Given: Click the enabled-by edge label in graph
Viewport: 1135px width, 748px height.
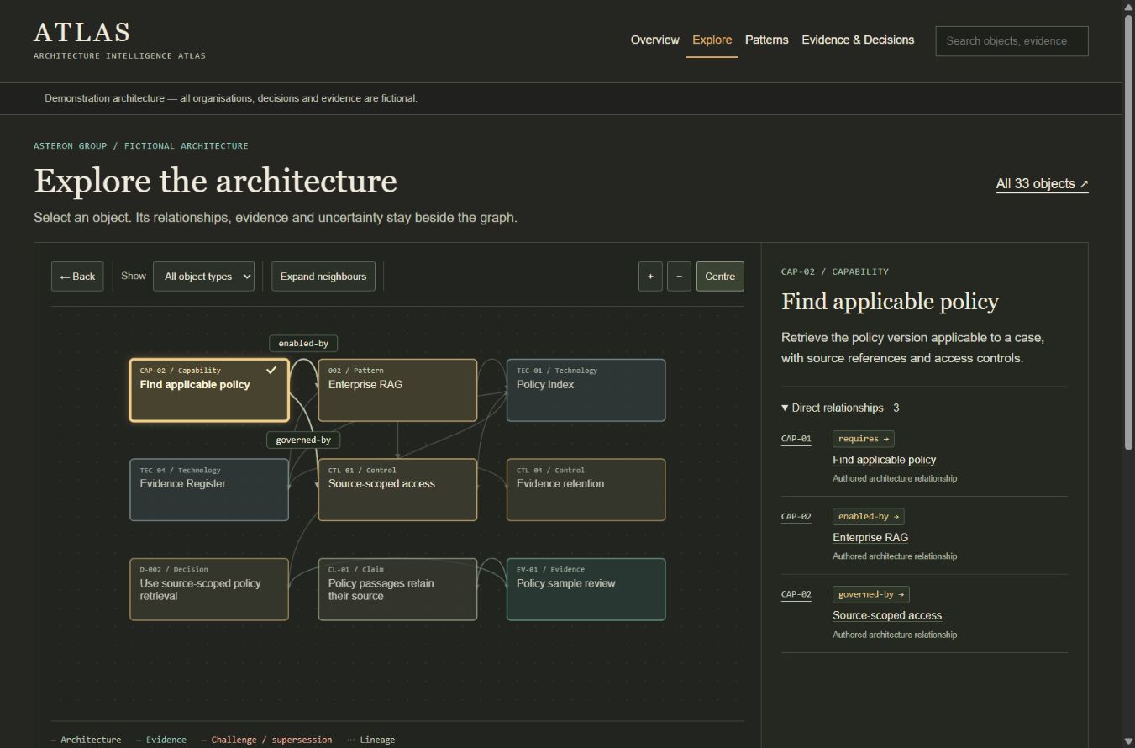Looking at the screenshot, I should coord(303,343).
